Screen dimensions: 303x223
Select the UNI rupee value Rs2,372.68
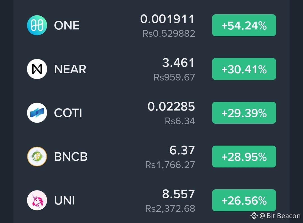pos(170,208)
